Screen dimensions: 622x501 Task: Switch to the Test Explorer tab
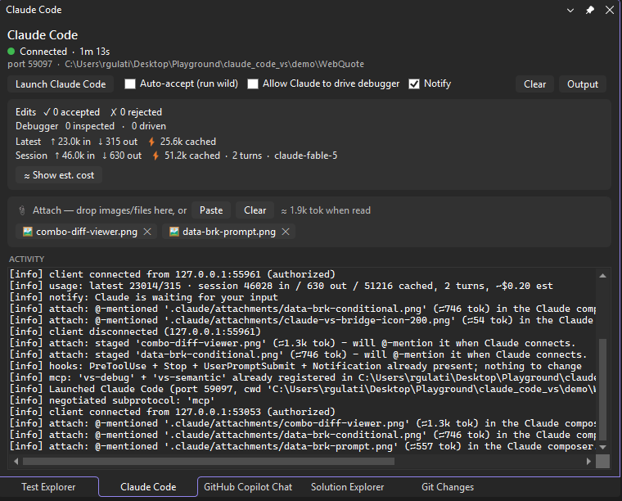[x=48, y=487]
